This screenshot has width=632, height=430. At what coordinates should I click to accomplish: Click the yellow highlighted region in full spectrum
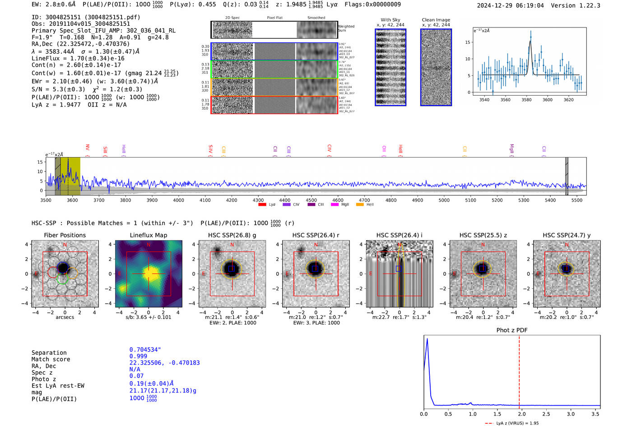(70, 176)
